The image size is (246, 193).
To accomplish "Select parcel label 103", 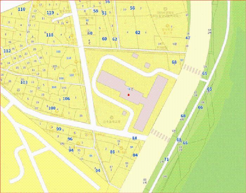I will pos(24,82).
